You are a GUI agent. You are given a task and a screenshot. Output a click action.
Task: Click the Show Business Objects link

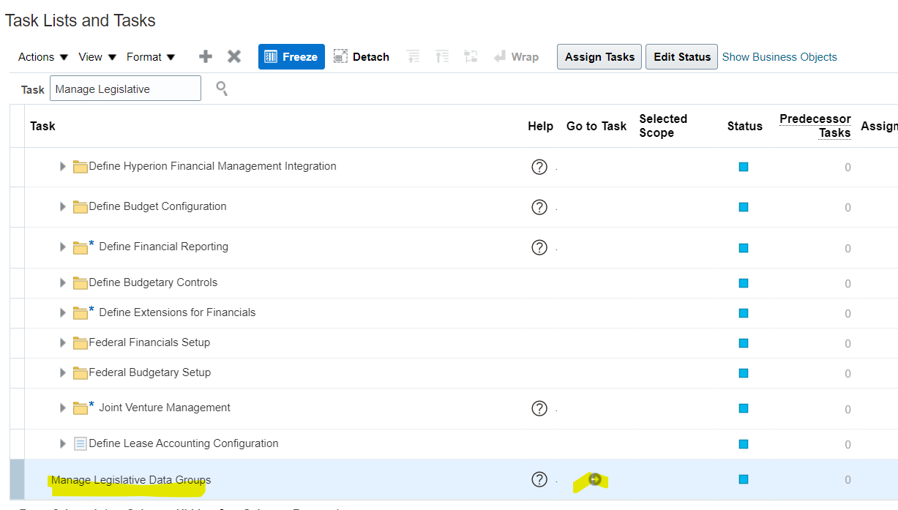[779, 56]
